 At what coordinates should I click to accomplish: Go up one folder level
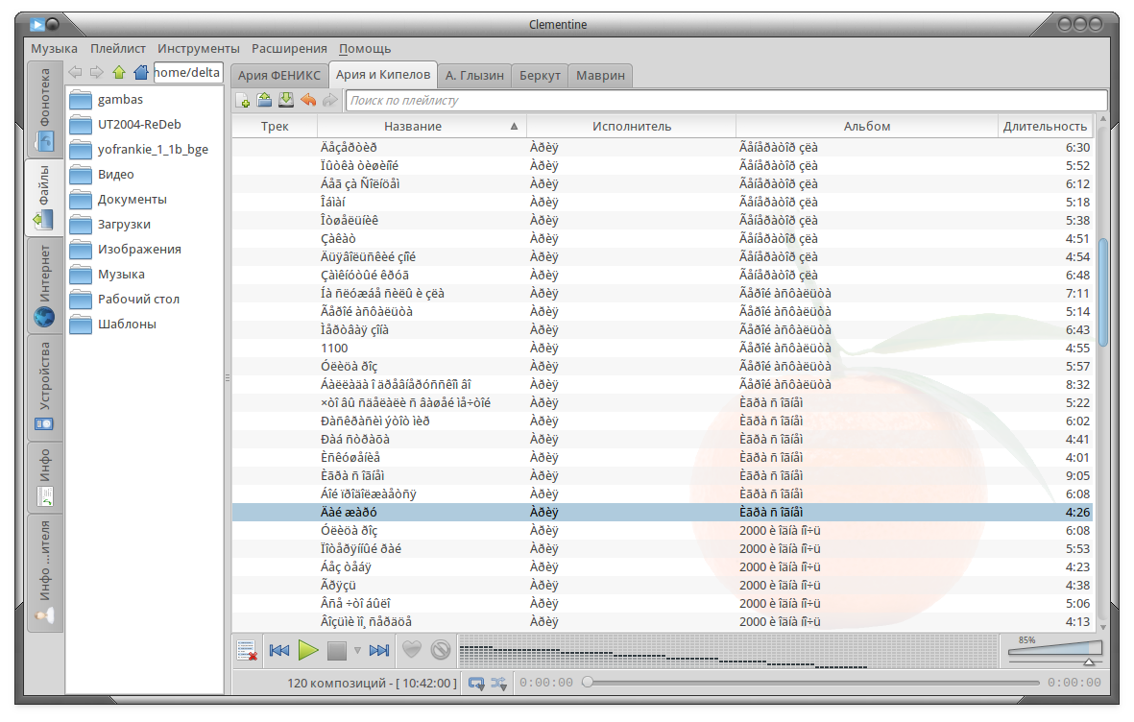coord(119,72)
